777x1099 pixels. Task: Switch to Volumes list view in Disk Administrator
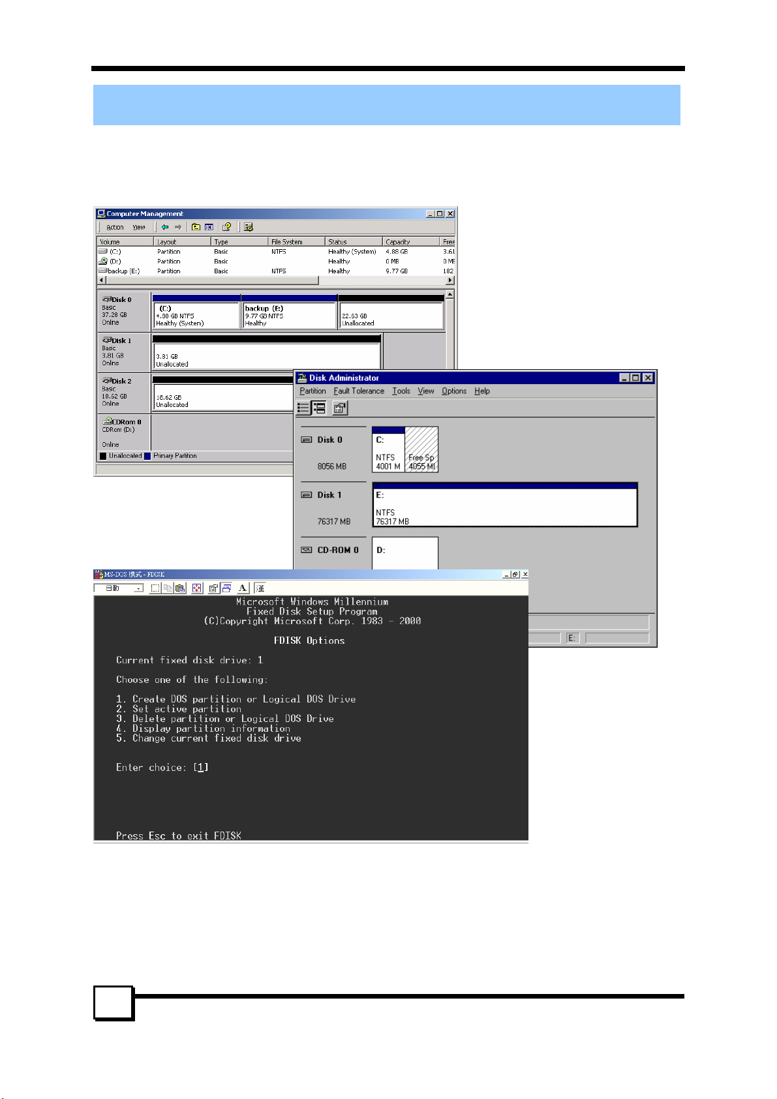click(303, 408)
